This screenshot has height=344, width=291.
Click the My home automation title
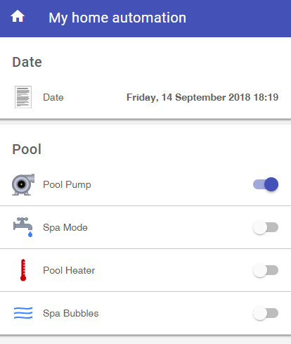click(117, 18)
